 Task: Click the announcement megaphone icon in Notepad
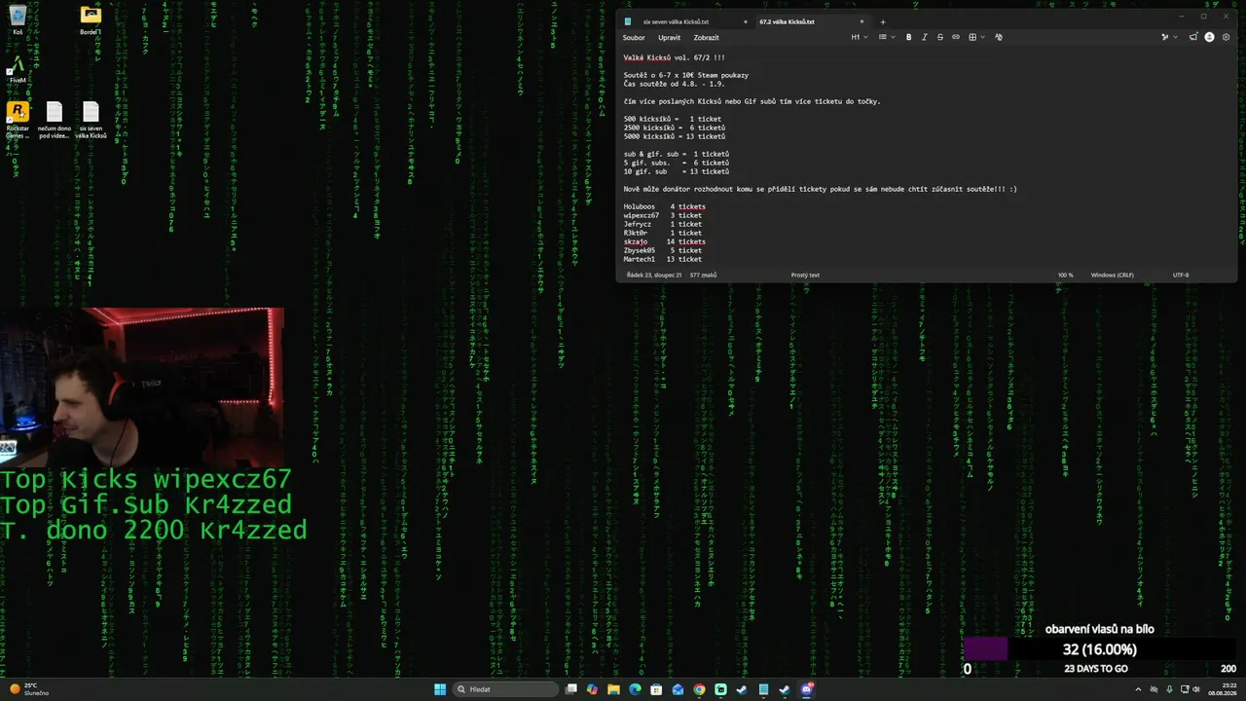(x=1193, y=37)
